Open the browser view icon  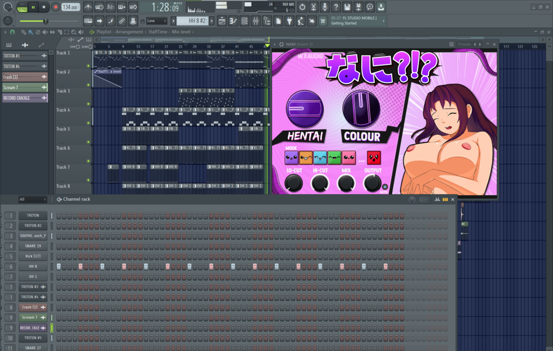[x=267, y=21]
